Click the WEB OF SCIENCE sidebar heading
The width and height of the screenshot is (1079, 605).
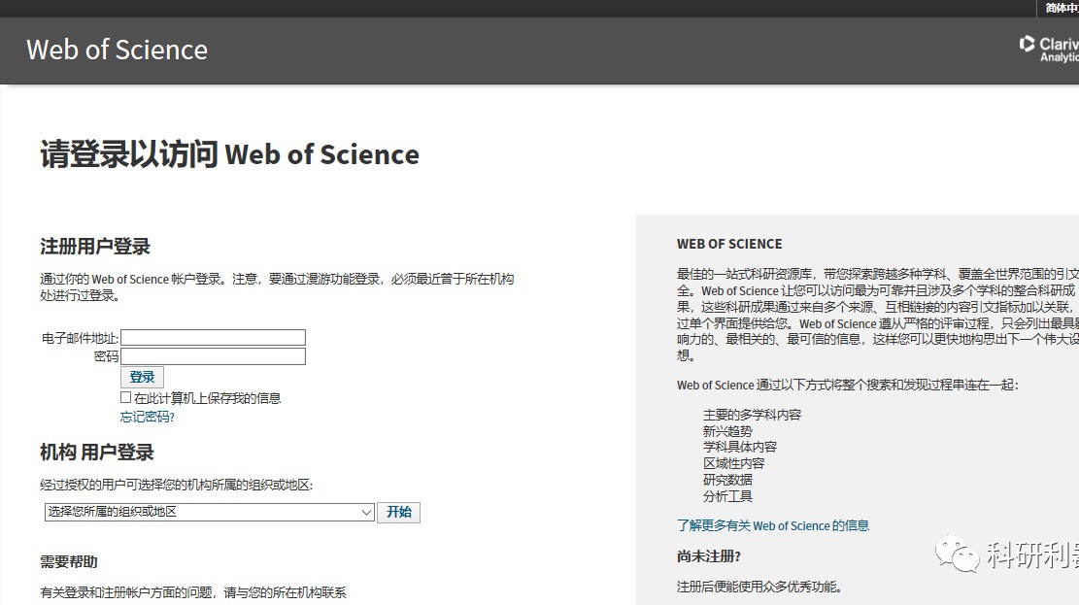[729, 244]
